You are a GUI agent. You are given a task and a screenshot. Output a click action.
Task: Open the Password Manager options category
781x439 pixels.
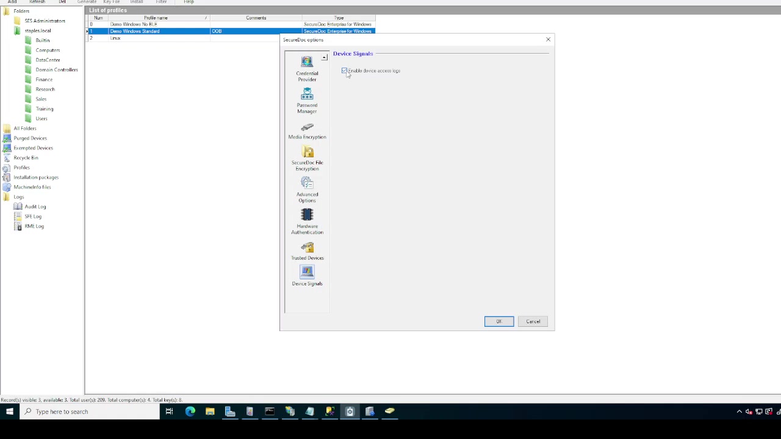pyautogui.click(x=307, y=101)
